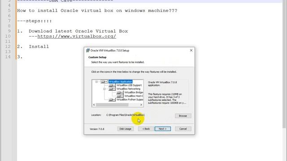This screenshot has width=287, height=161.
Task: Open the VirtualBox Host-Only feature icon dropdown
Action: tap(120, 96)
